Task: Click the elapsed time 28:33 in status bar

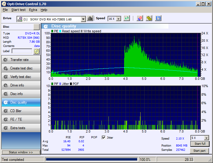Action: [x=189, y=160]
